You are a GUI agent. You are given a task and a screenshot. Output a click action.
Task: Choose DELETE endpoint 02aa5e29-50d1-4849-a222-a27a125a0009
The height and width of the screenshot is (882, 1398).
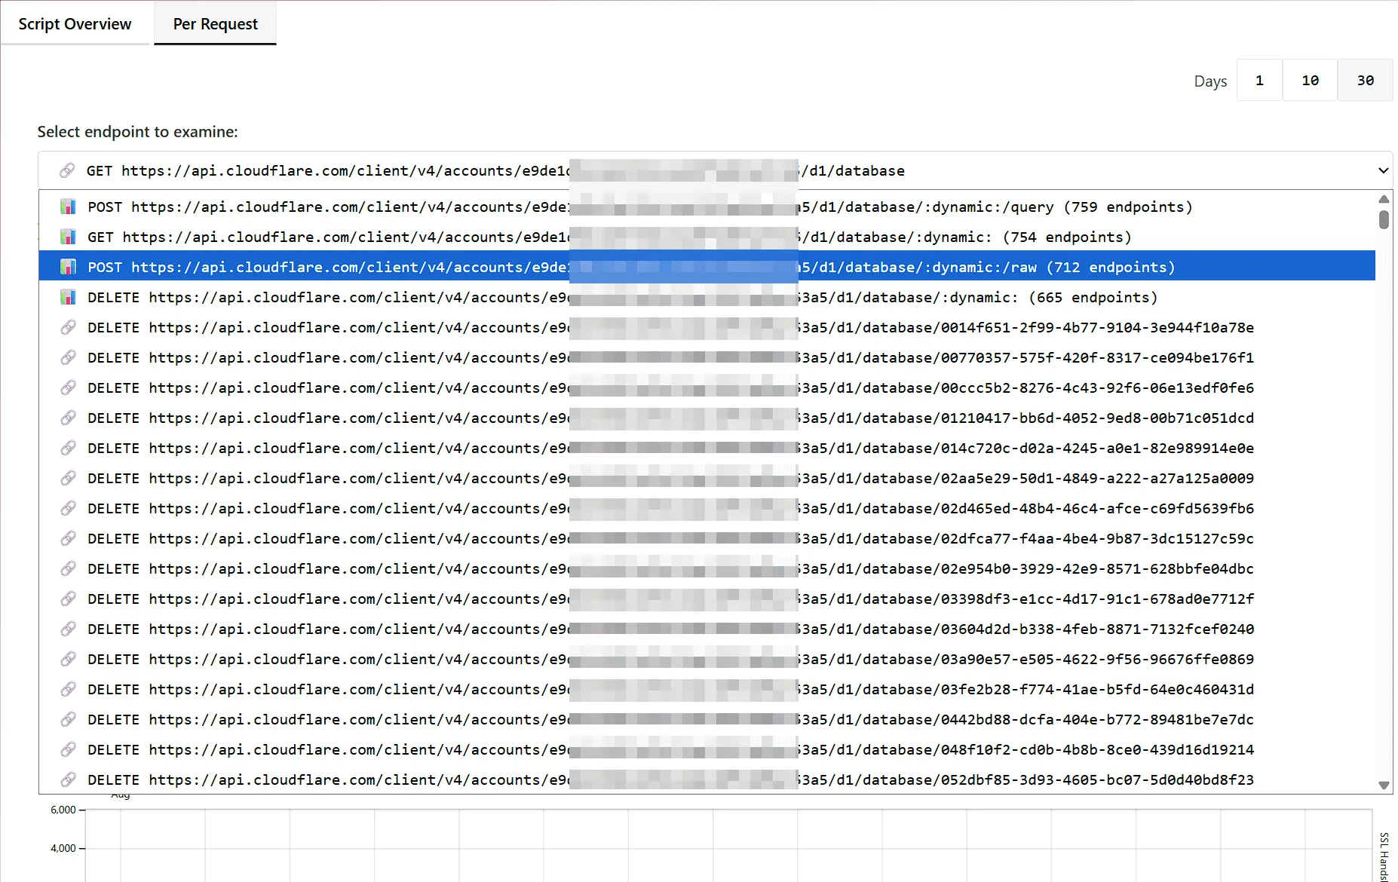pos(707,478)
